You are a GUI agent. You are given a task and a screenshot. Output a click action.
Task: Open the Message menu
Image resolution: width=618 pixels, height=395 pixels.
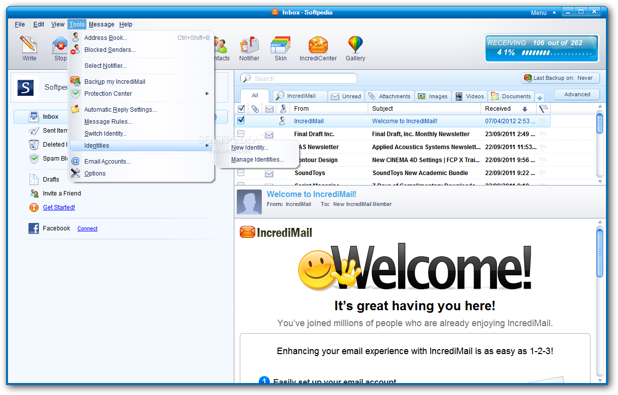101,24
